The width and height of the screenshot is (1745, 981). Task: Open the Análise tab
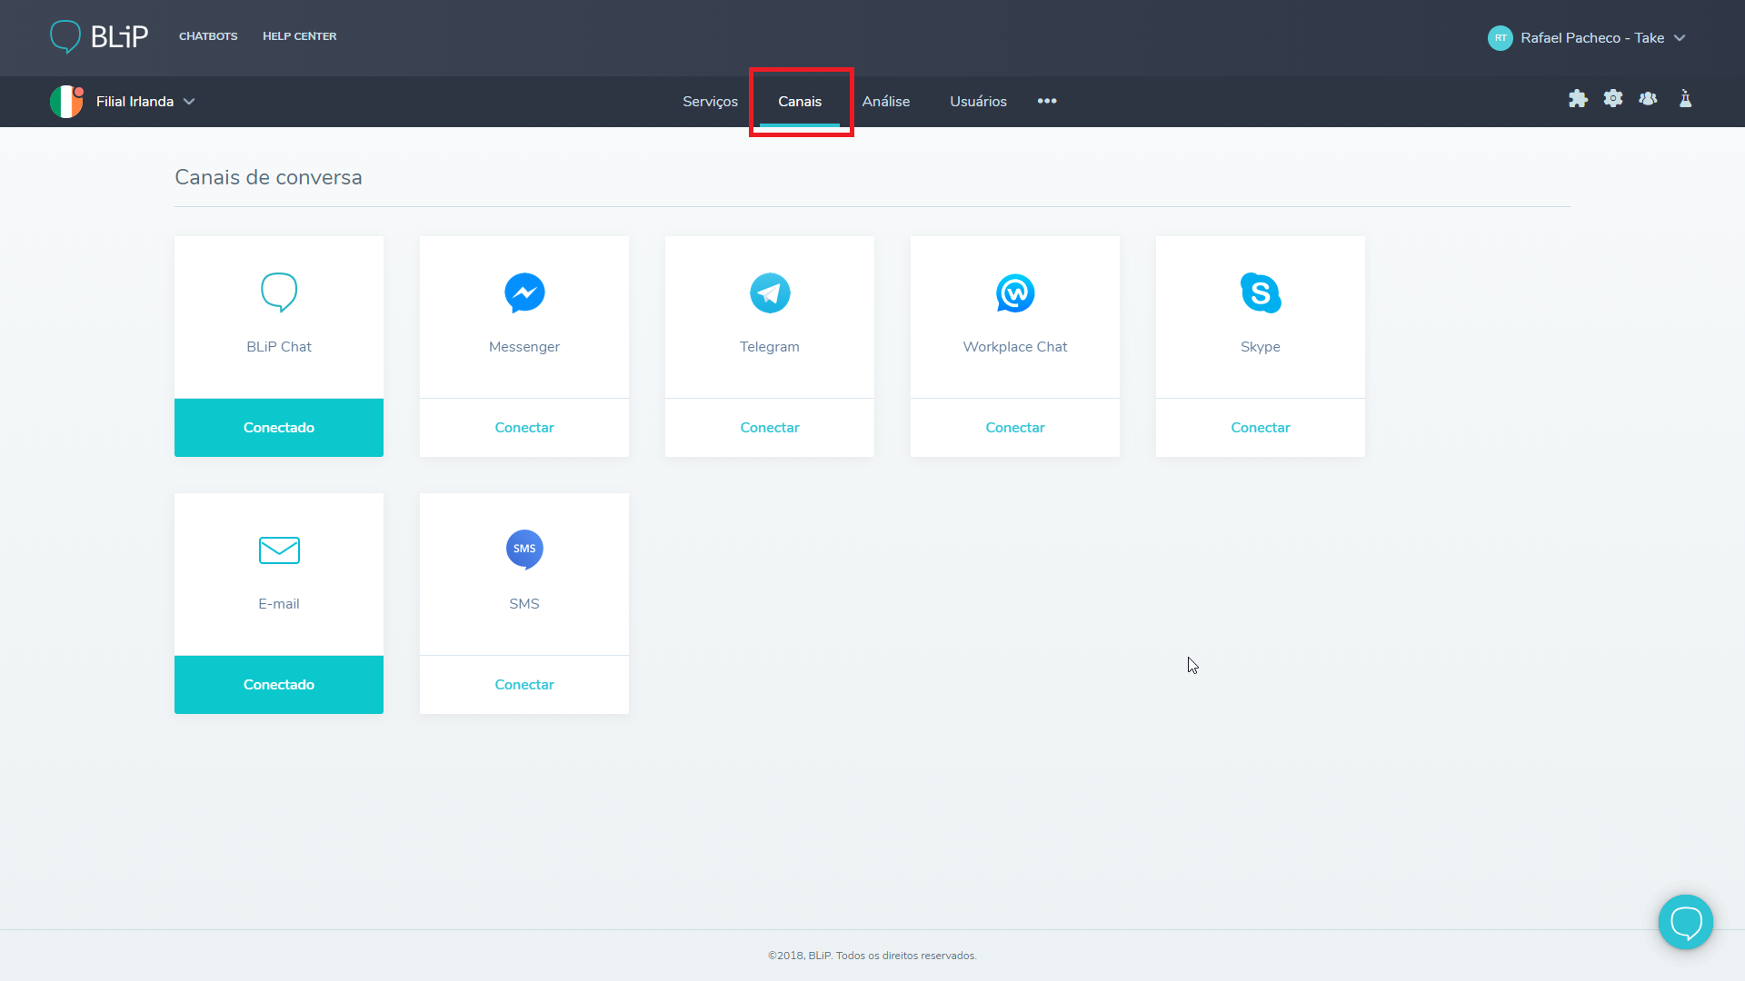885,102
